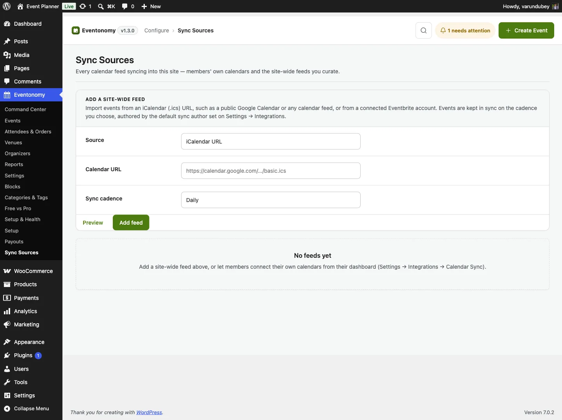Click the Users person icon

[7, 369]
